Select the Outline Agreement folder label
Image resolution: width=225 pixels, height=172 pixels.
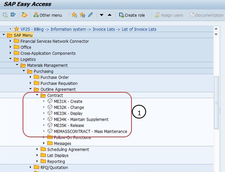(58, 89)
